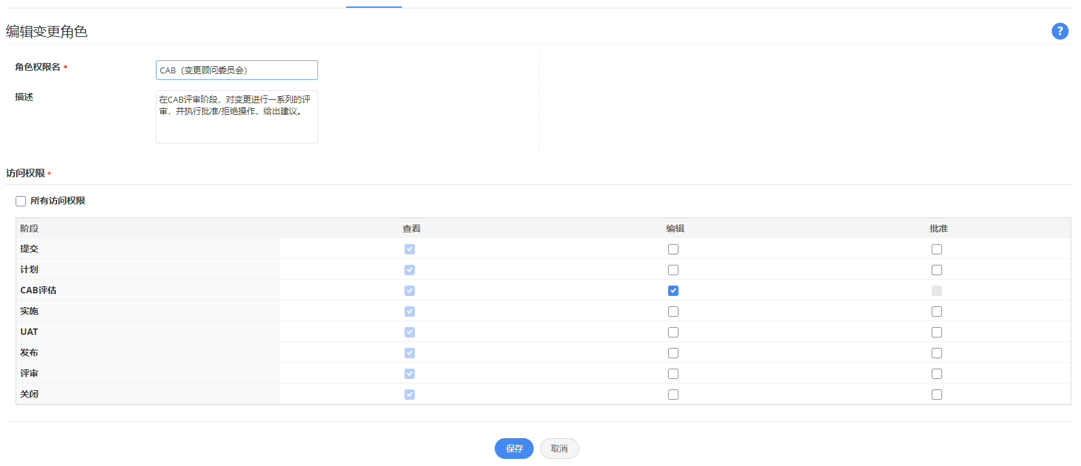Toggle 查看 checkbox for 发布 stage
Image resolution: width=1081 pixels, height=466 pixels.
[x=410, y=353]
